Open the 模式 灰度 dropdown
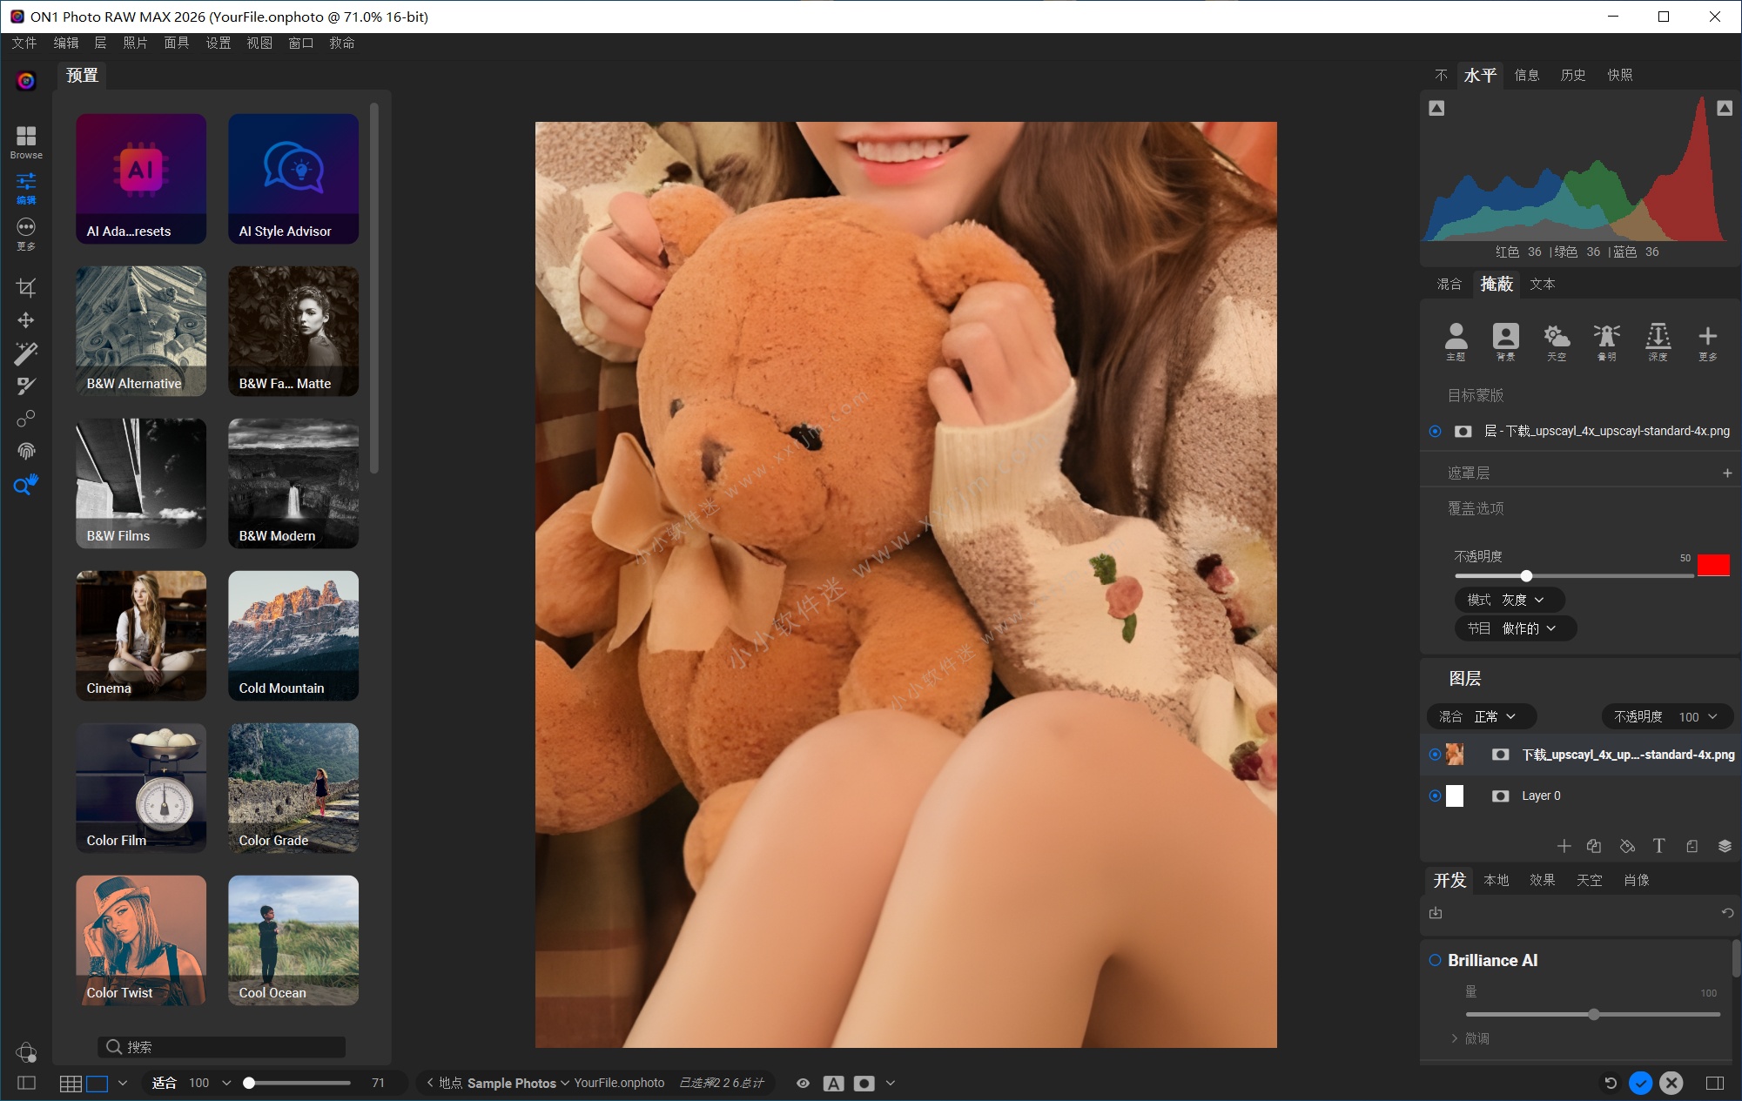Image resolution: width=1742 pixels, height=1101 pixels. click(x=1509, y=600)
